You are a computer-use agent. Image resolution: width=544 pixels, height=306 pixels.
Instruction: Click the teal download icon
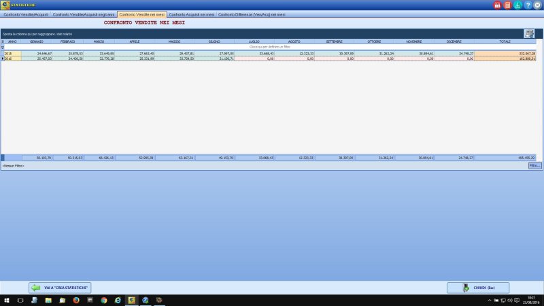tap(517, 5)
